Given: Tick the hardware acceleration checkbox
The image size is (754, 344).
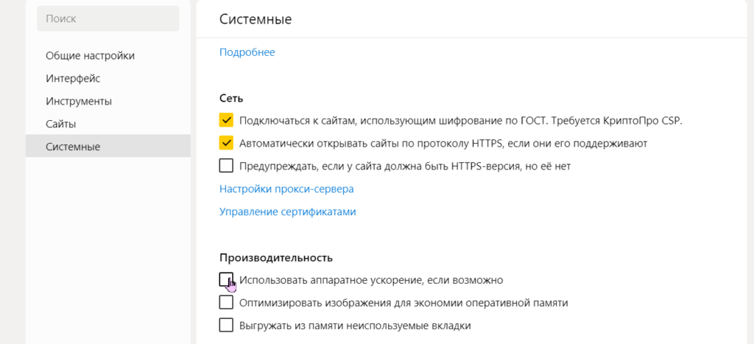Looking at the screenshot, I should (x=226, y=279).
